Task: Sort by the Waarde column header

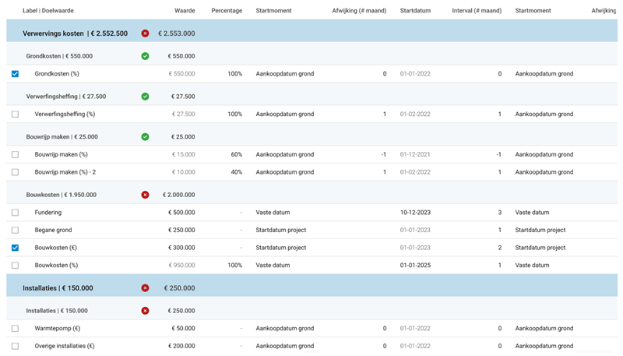Action: point(185,11)
